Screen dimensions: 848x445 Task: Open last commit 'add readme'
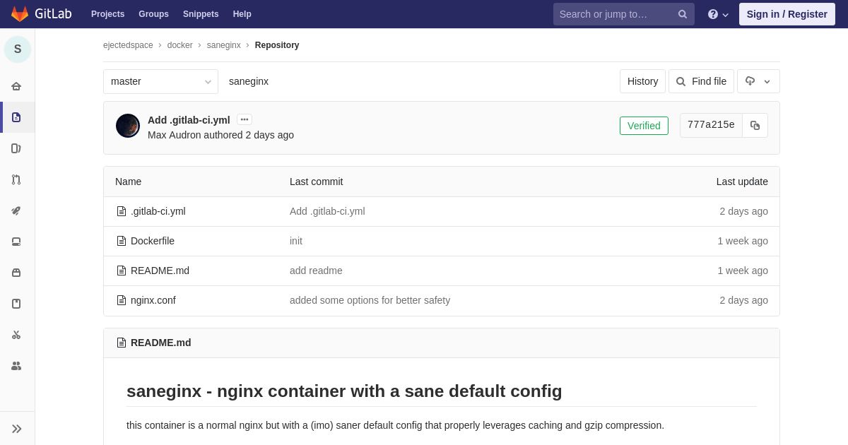point(316,271)
